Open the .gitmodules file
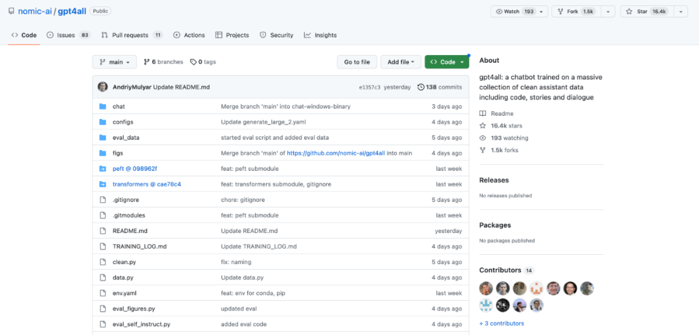Viewport: 699px width, 335px height. [x=129, y=215]
